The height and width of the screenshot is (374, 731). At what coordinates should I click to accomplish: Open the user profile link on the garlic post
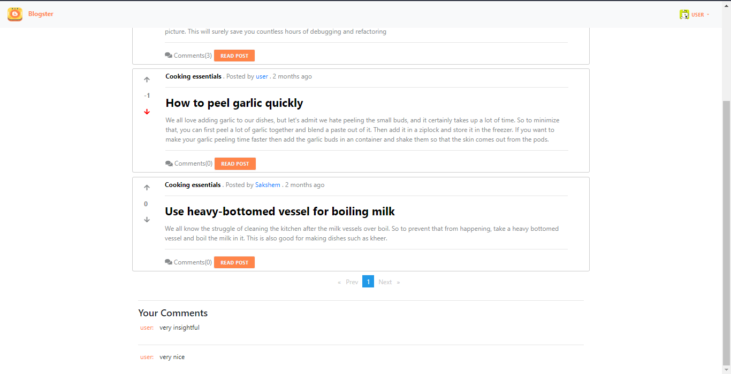(262, 76)
